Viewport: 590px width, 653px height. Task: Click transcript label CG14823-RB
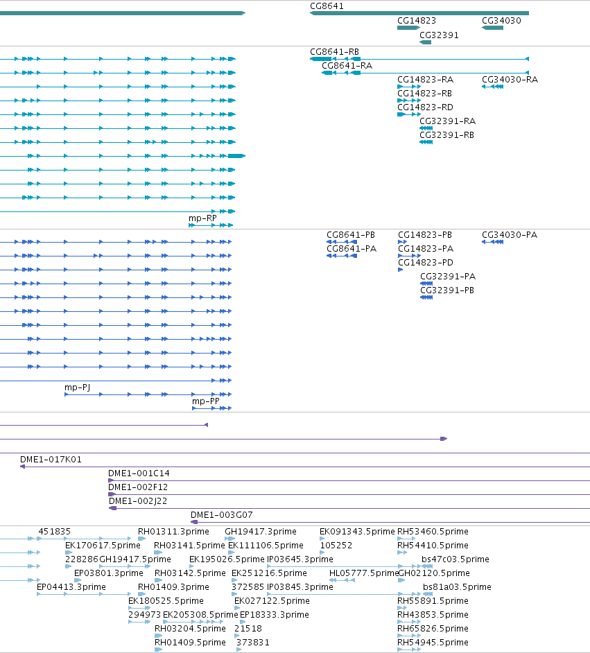tap(424, 94)
